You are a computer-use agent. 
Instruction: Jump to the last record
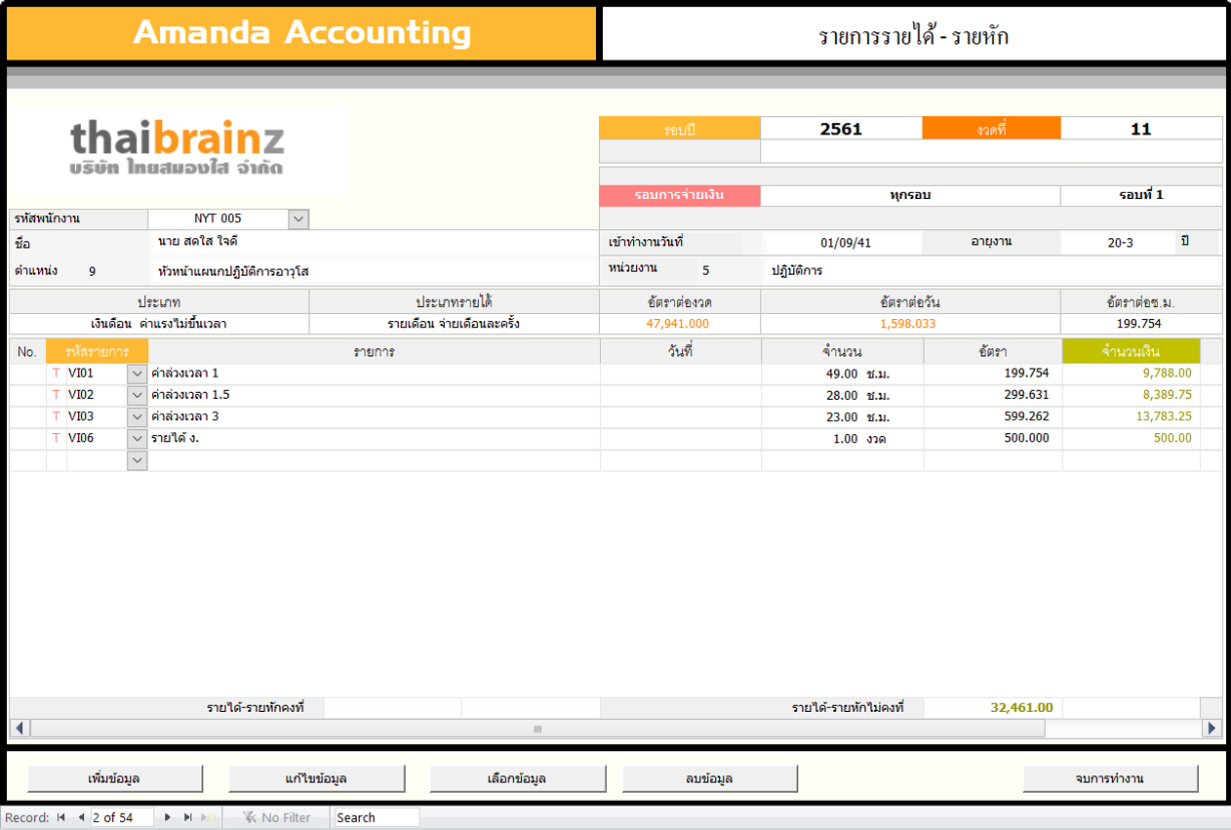coord(188,817)
